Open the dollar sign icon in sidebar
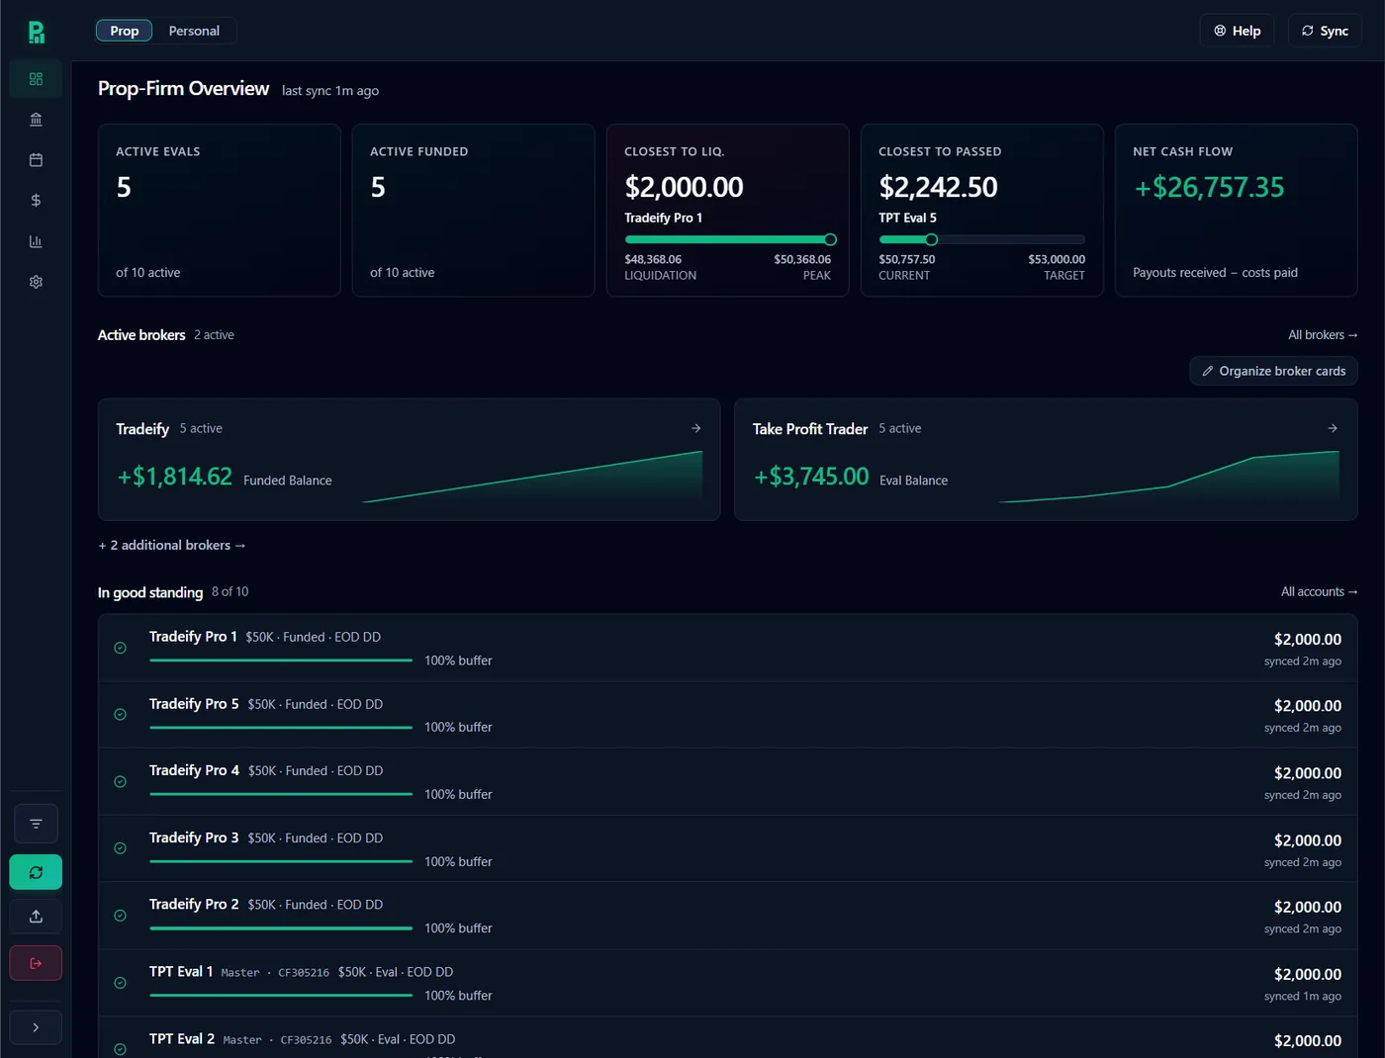1385x1058 pixels. [36, 201]
